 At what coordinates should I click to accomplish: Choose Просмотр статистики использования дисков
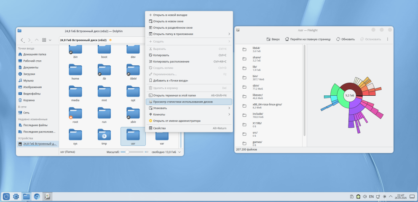[189, 102]
